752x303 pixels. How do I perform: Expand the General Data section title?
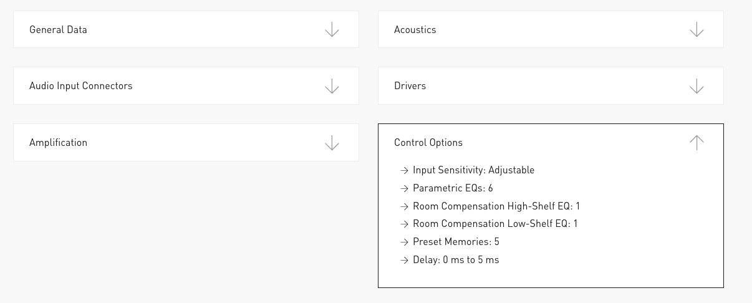tap(58, 30)
